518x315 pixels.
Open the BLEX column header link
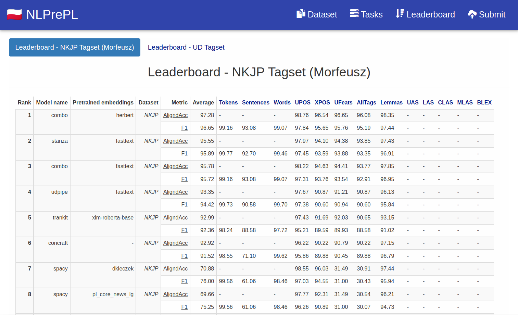(x=484, y=102)
